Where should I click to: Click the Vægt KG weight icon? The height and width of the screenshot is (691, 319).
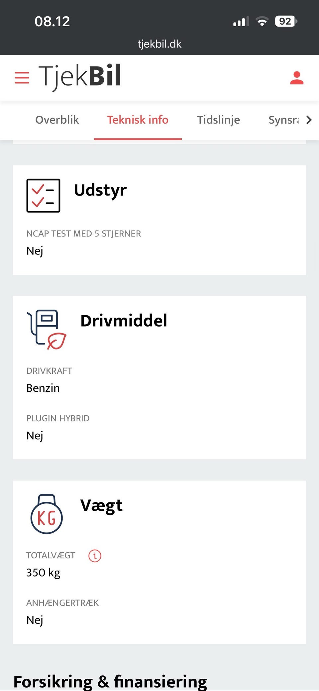[x=47, y=514]
